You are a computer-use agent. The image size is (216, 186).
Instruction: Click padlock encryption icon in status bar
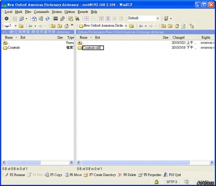coord(156,182)
